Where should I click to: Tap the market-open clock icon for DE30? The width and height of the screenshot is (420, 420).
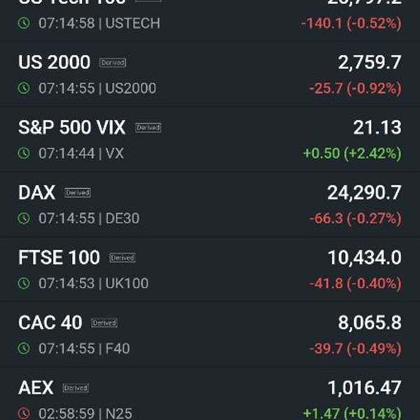coord(24,218)
